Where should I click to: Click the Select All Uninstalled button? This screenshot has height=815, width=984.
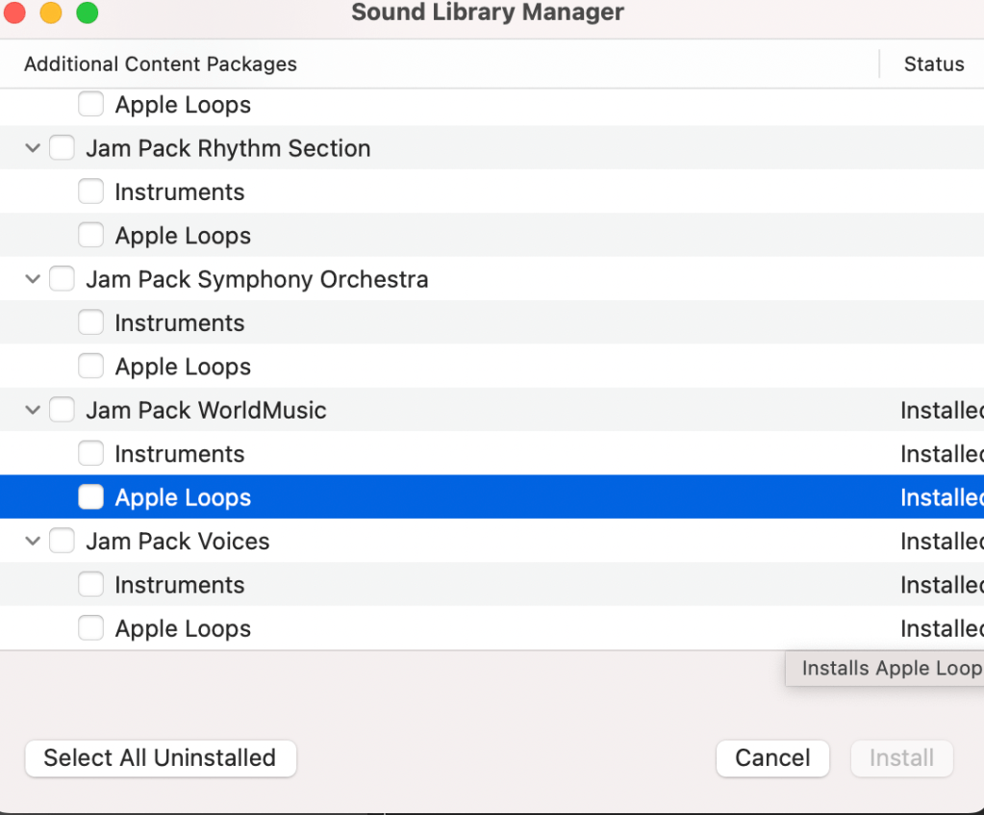coord(161,758)
